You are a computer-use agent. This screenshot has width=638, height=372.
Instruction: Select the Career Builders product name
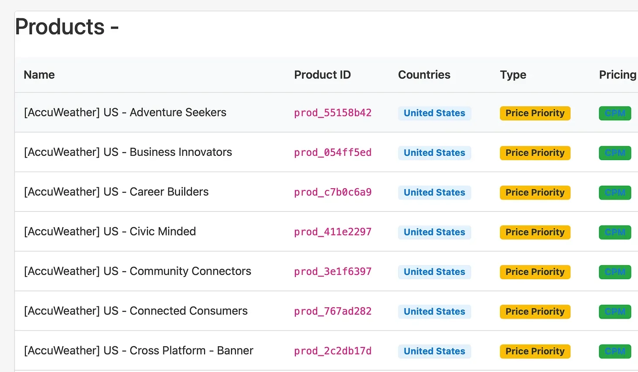[x=116, y=192]
